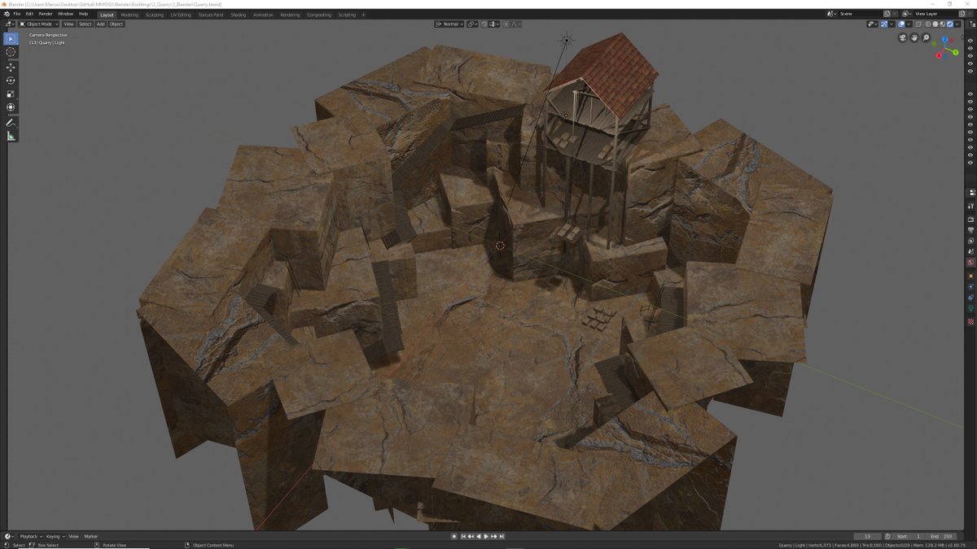977x549 pixels.
Task: Add a new workspace with plus tab
Action: click(364, 15)
